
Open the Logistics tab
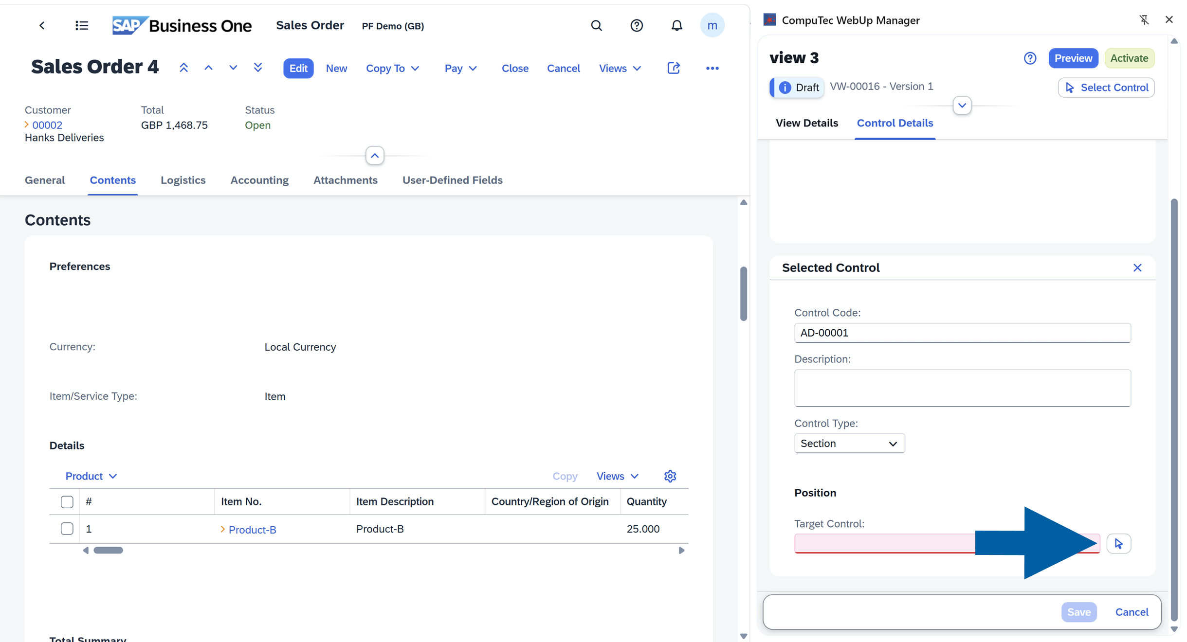click(183, 180)
